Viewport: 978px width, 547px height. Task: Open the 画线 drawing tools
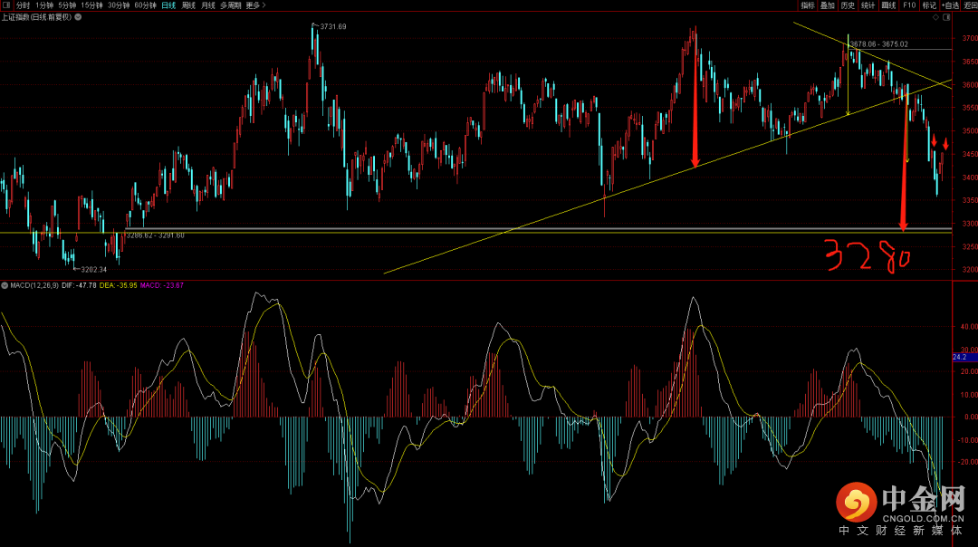[x=888, y=5]
